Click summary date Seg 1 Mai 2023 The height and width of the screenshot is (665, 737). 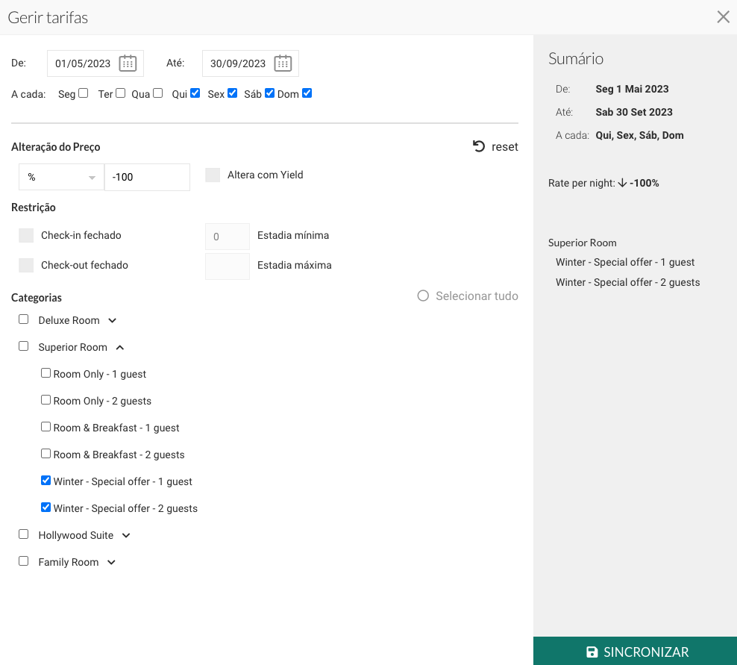click(632, 89)
